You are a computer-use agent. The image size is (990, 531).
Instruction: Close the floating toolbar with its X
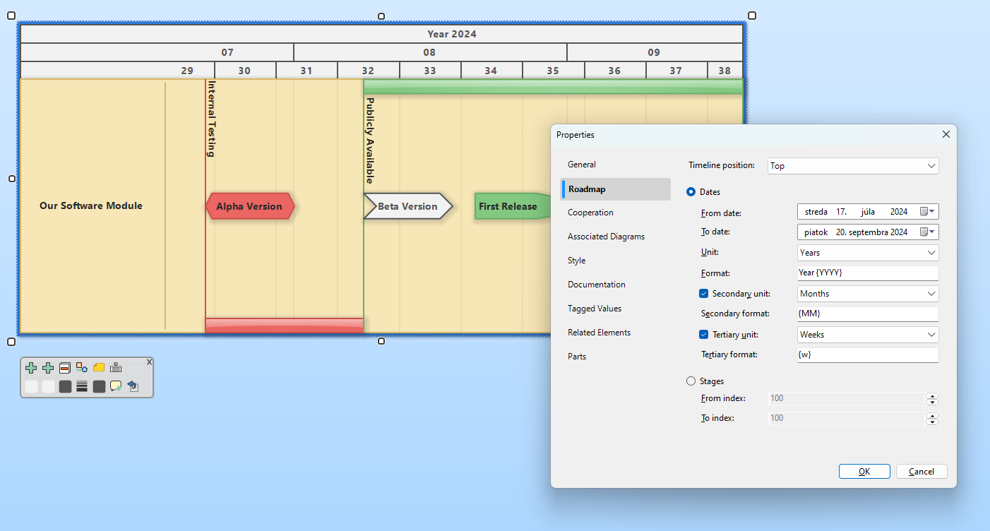click(149, 362)
